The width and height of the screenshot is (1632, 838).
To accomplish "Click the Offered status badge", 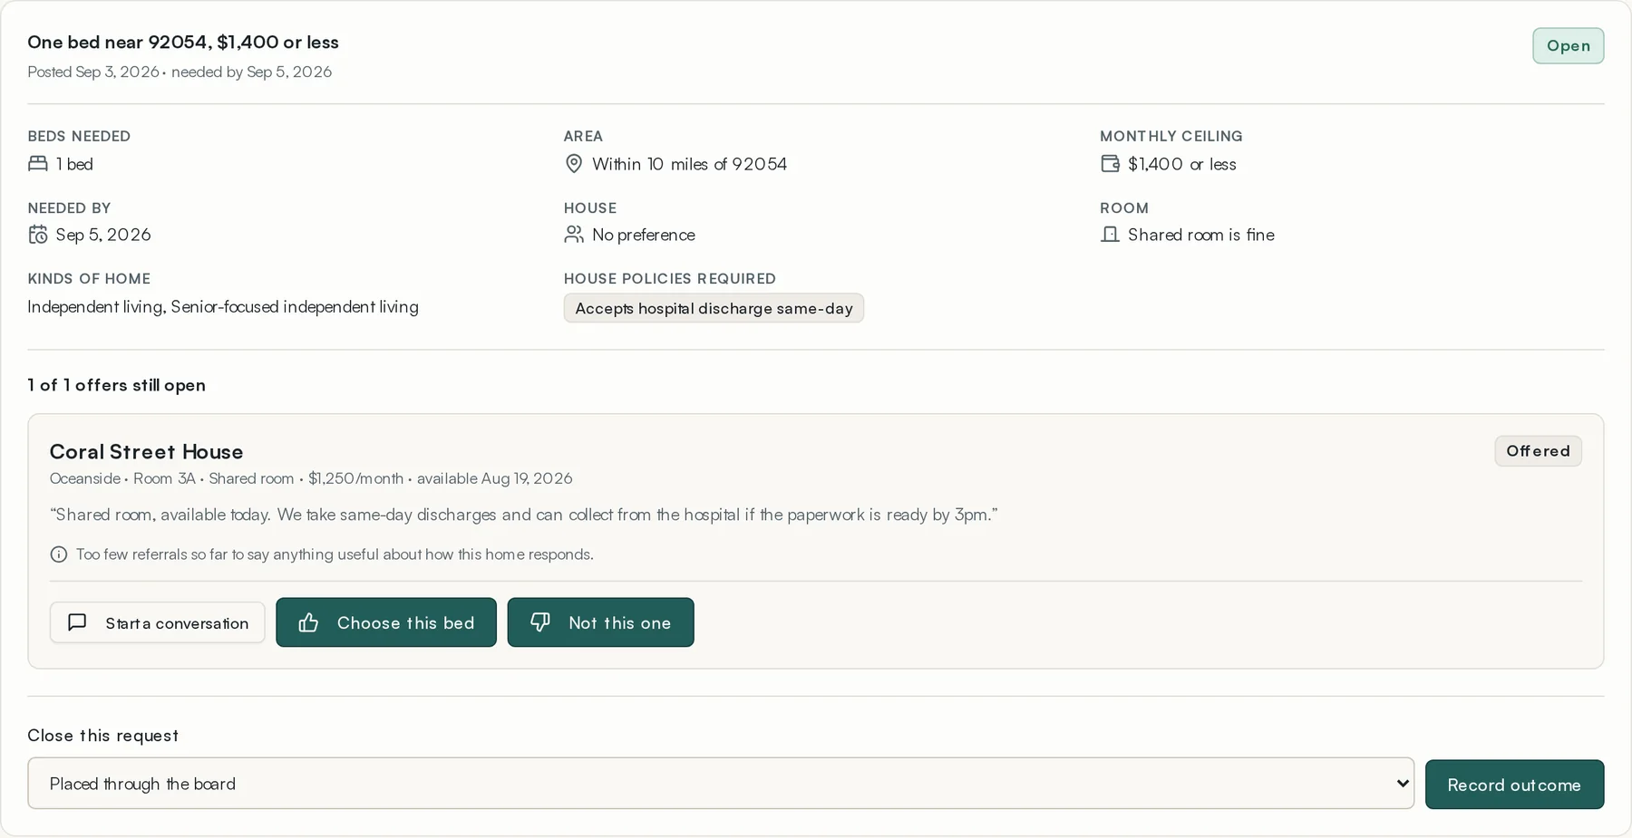I will coord(1538,451).
